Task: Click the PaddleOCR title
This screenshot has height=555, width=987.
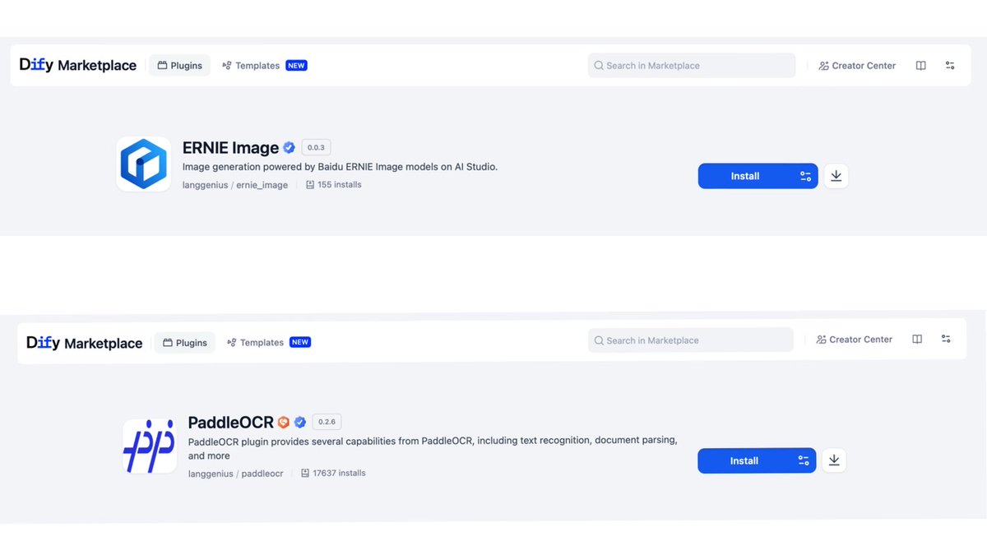Action: tap(231, 423)
